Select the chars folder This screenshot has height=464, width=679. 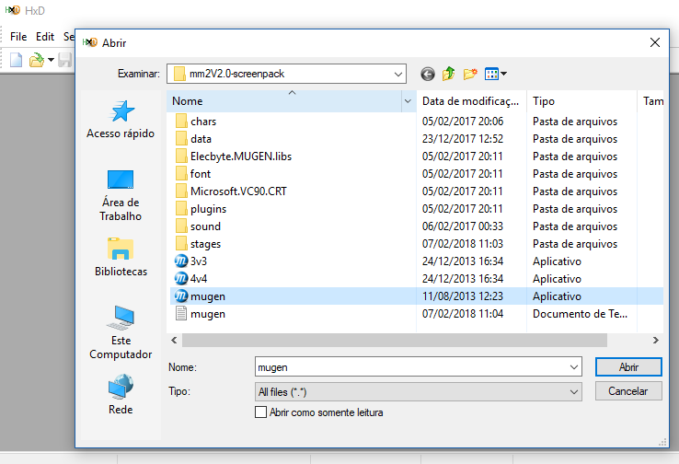196,122
